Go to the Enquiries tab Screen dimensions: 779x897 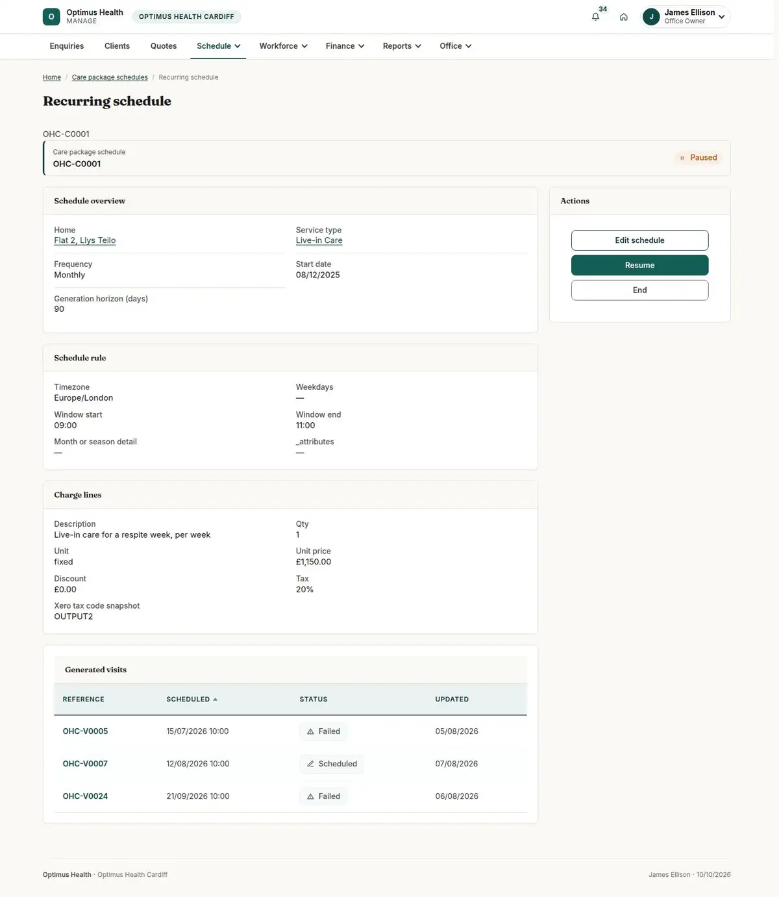coord(67,46)
